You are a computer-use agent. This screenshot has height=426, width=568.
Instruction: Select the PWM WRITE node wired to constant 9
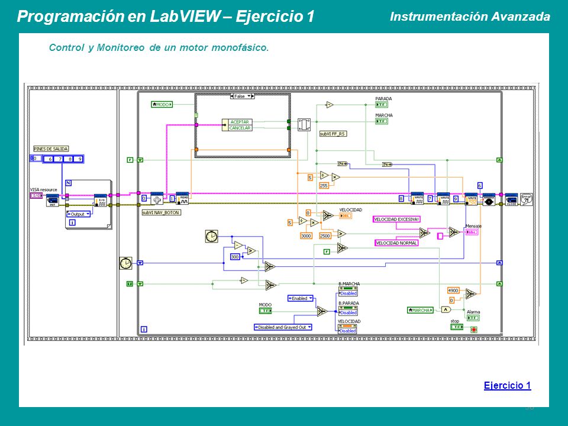[470, 199]
